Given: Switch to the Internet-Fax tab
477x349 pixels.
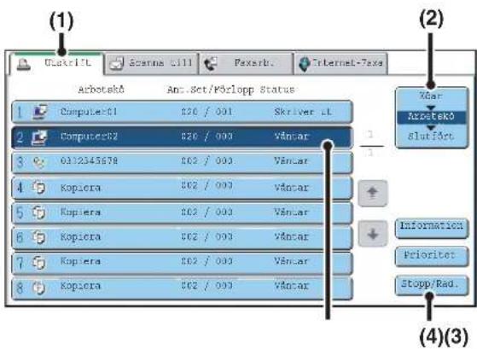Looking at the screenshot, I should point(340,63).
